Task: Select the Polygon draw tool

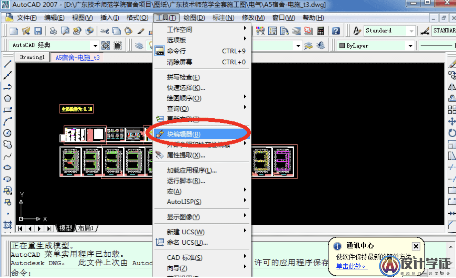Action: 8,98
